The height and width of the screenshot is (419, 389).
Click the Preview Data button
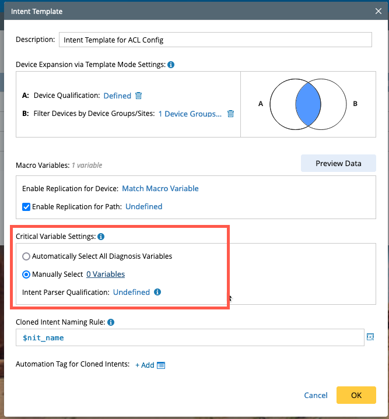pyautogui.click(x=338, y=163)
